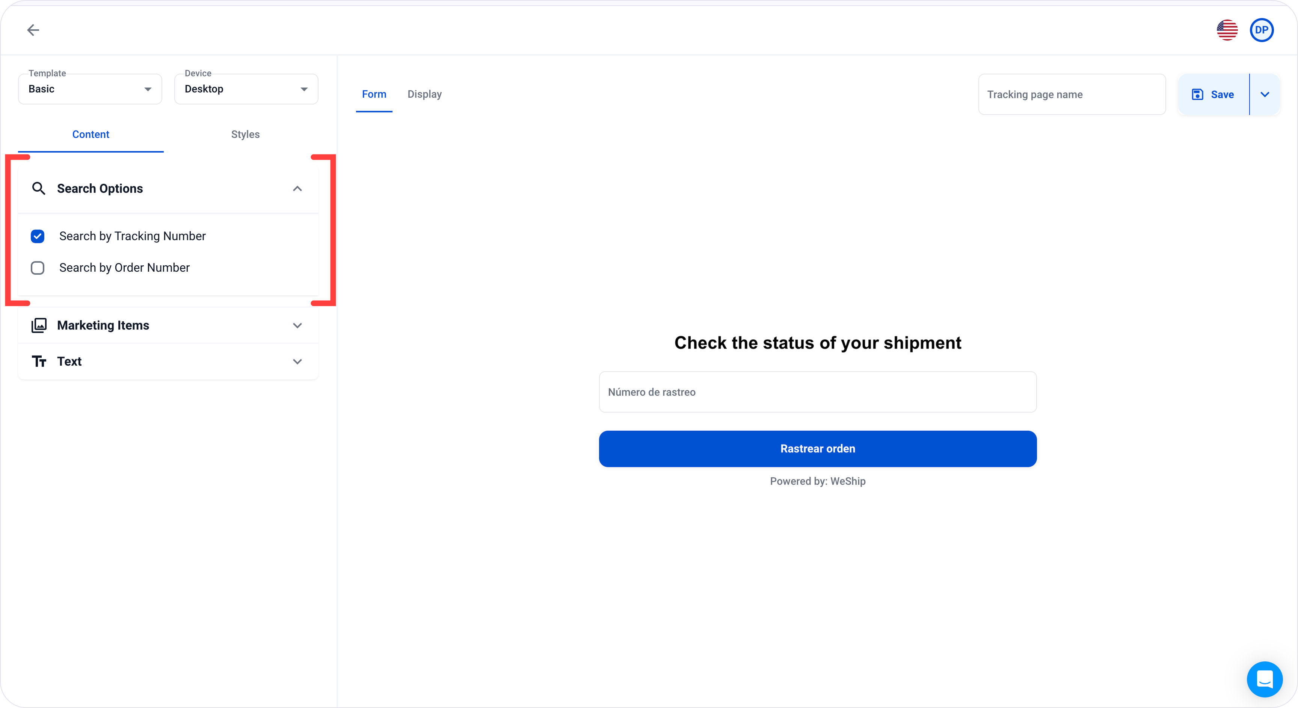The image size is (1298, 708).
Task: Click the Número de rastreo input field
Action: [x=818, y=392]
